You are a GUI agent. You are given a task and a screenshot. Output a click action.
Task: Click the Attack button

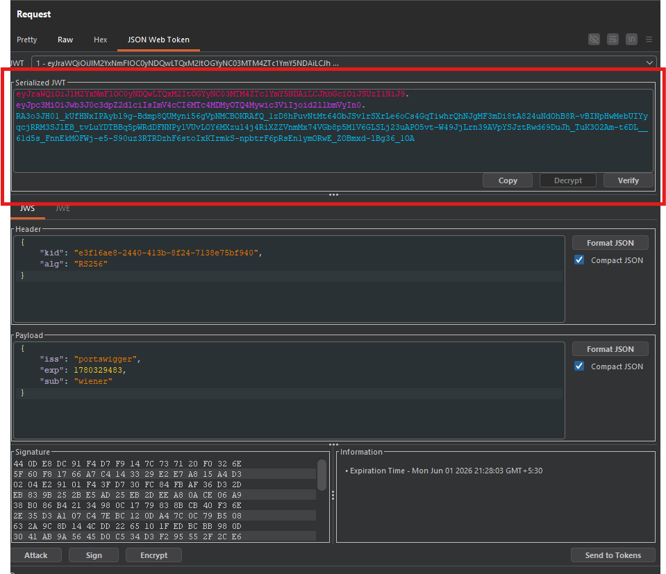coord(36,555)
